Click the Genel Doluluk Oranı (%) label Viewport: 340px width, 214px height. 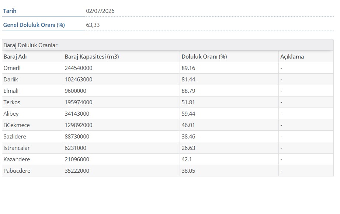34,25
